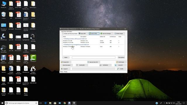Screen dimensions: 187x105
Task: Open Task View from the taskbar
Action: [41, 103]
